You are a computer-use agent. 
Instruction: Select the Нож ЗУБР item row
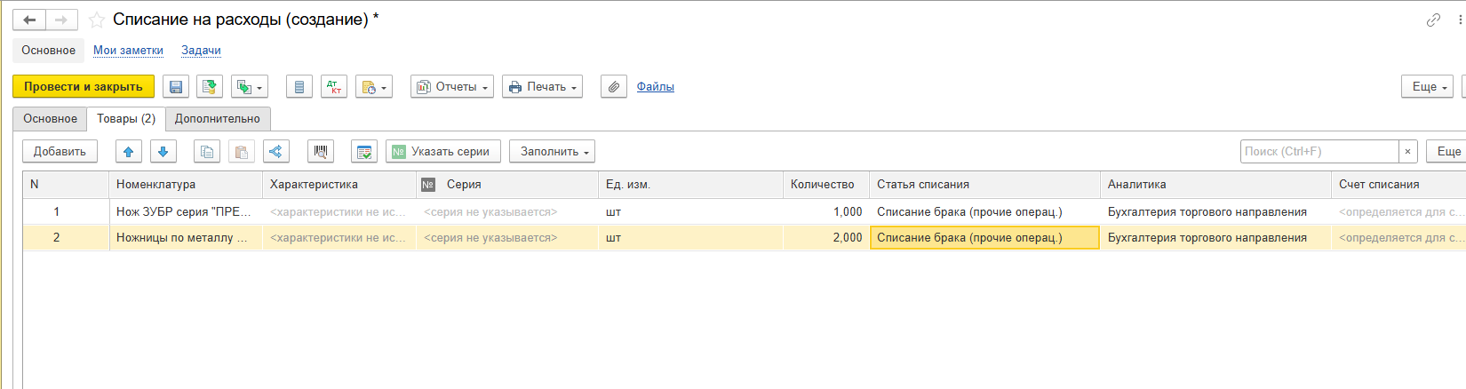pyautogui.click(x=184, y=212)
